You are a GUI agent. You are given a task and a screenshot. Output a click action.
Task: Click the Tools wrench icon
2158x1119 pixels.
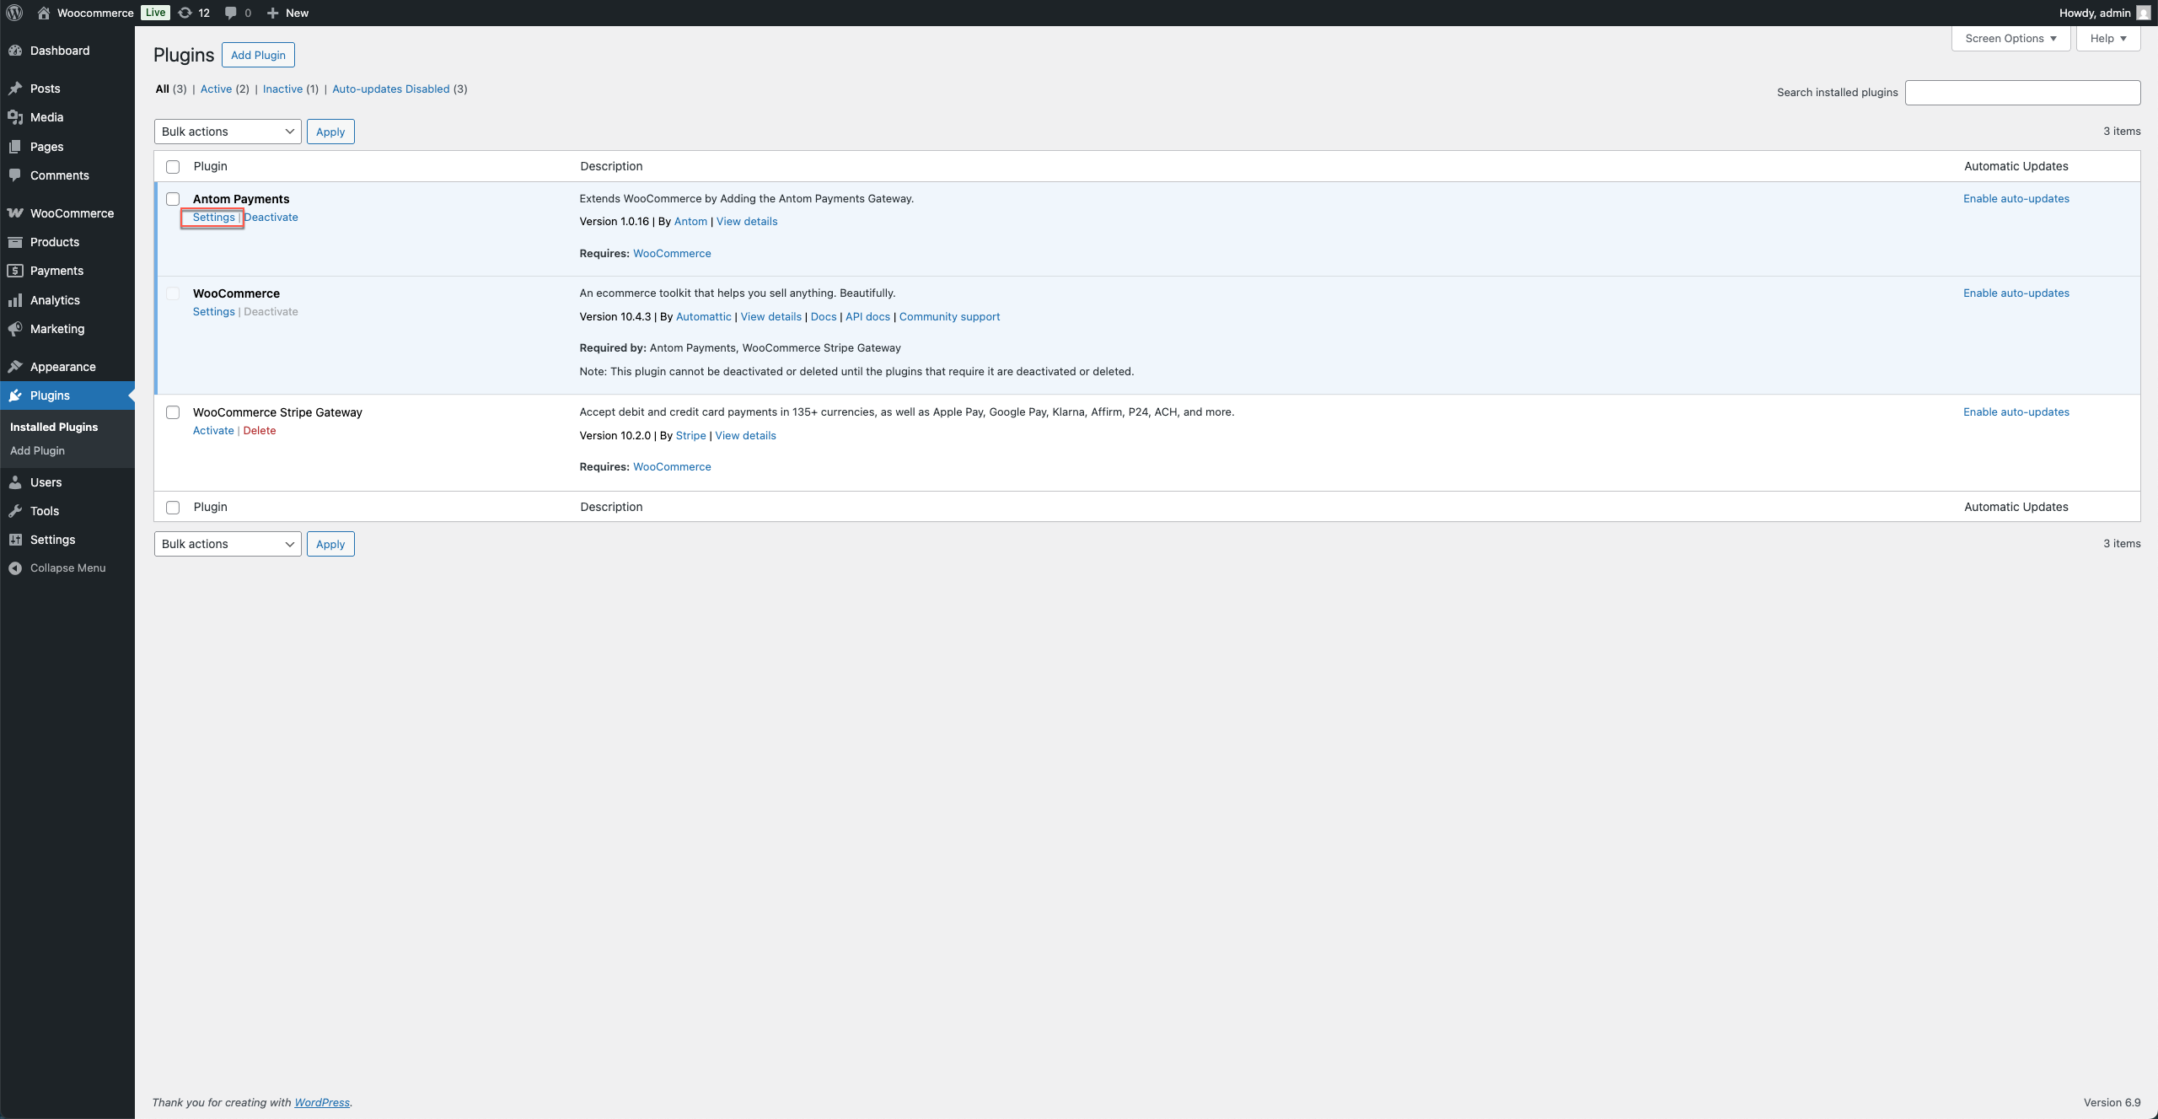(x=15, y=511)
